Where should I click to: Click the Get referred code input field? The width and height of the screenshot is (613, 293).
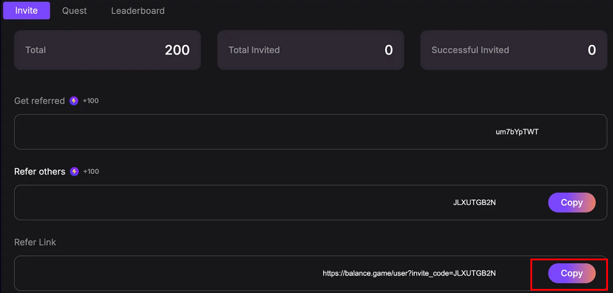[311, 132]
